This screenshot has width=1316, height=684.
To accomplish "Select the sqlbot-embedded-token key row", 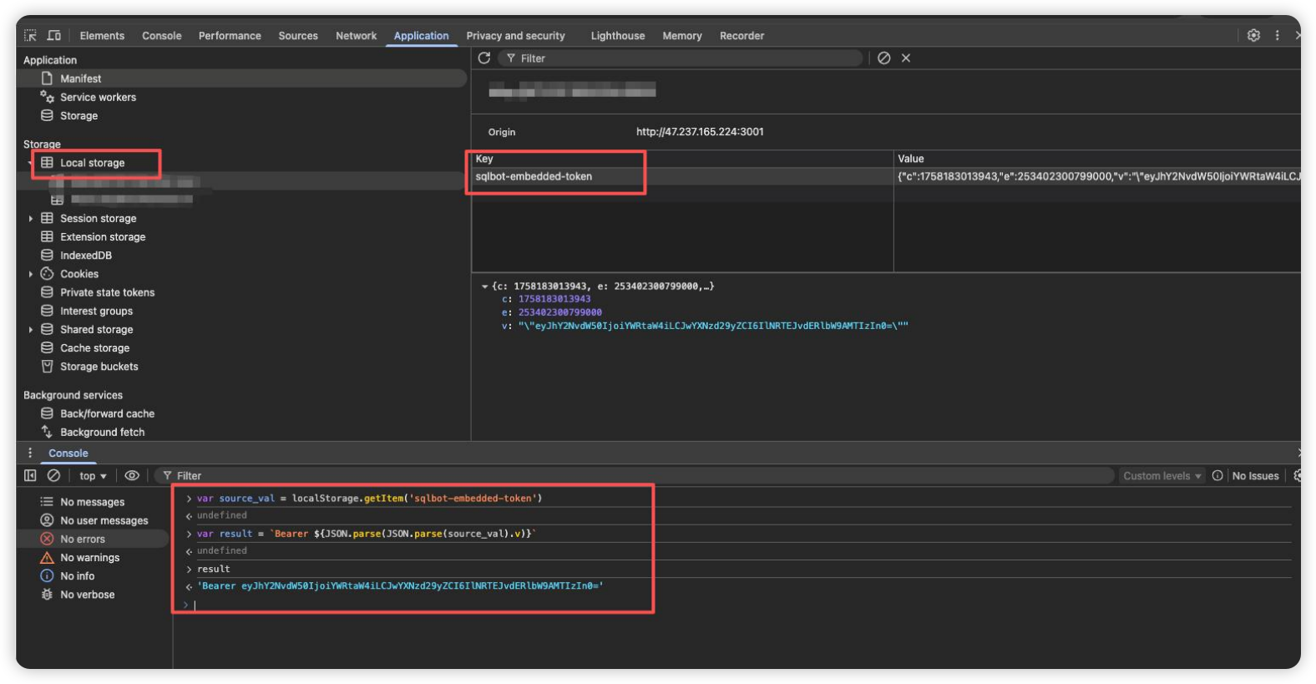I will point(534,176).
